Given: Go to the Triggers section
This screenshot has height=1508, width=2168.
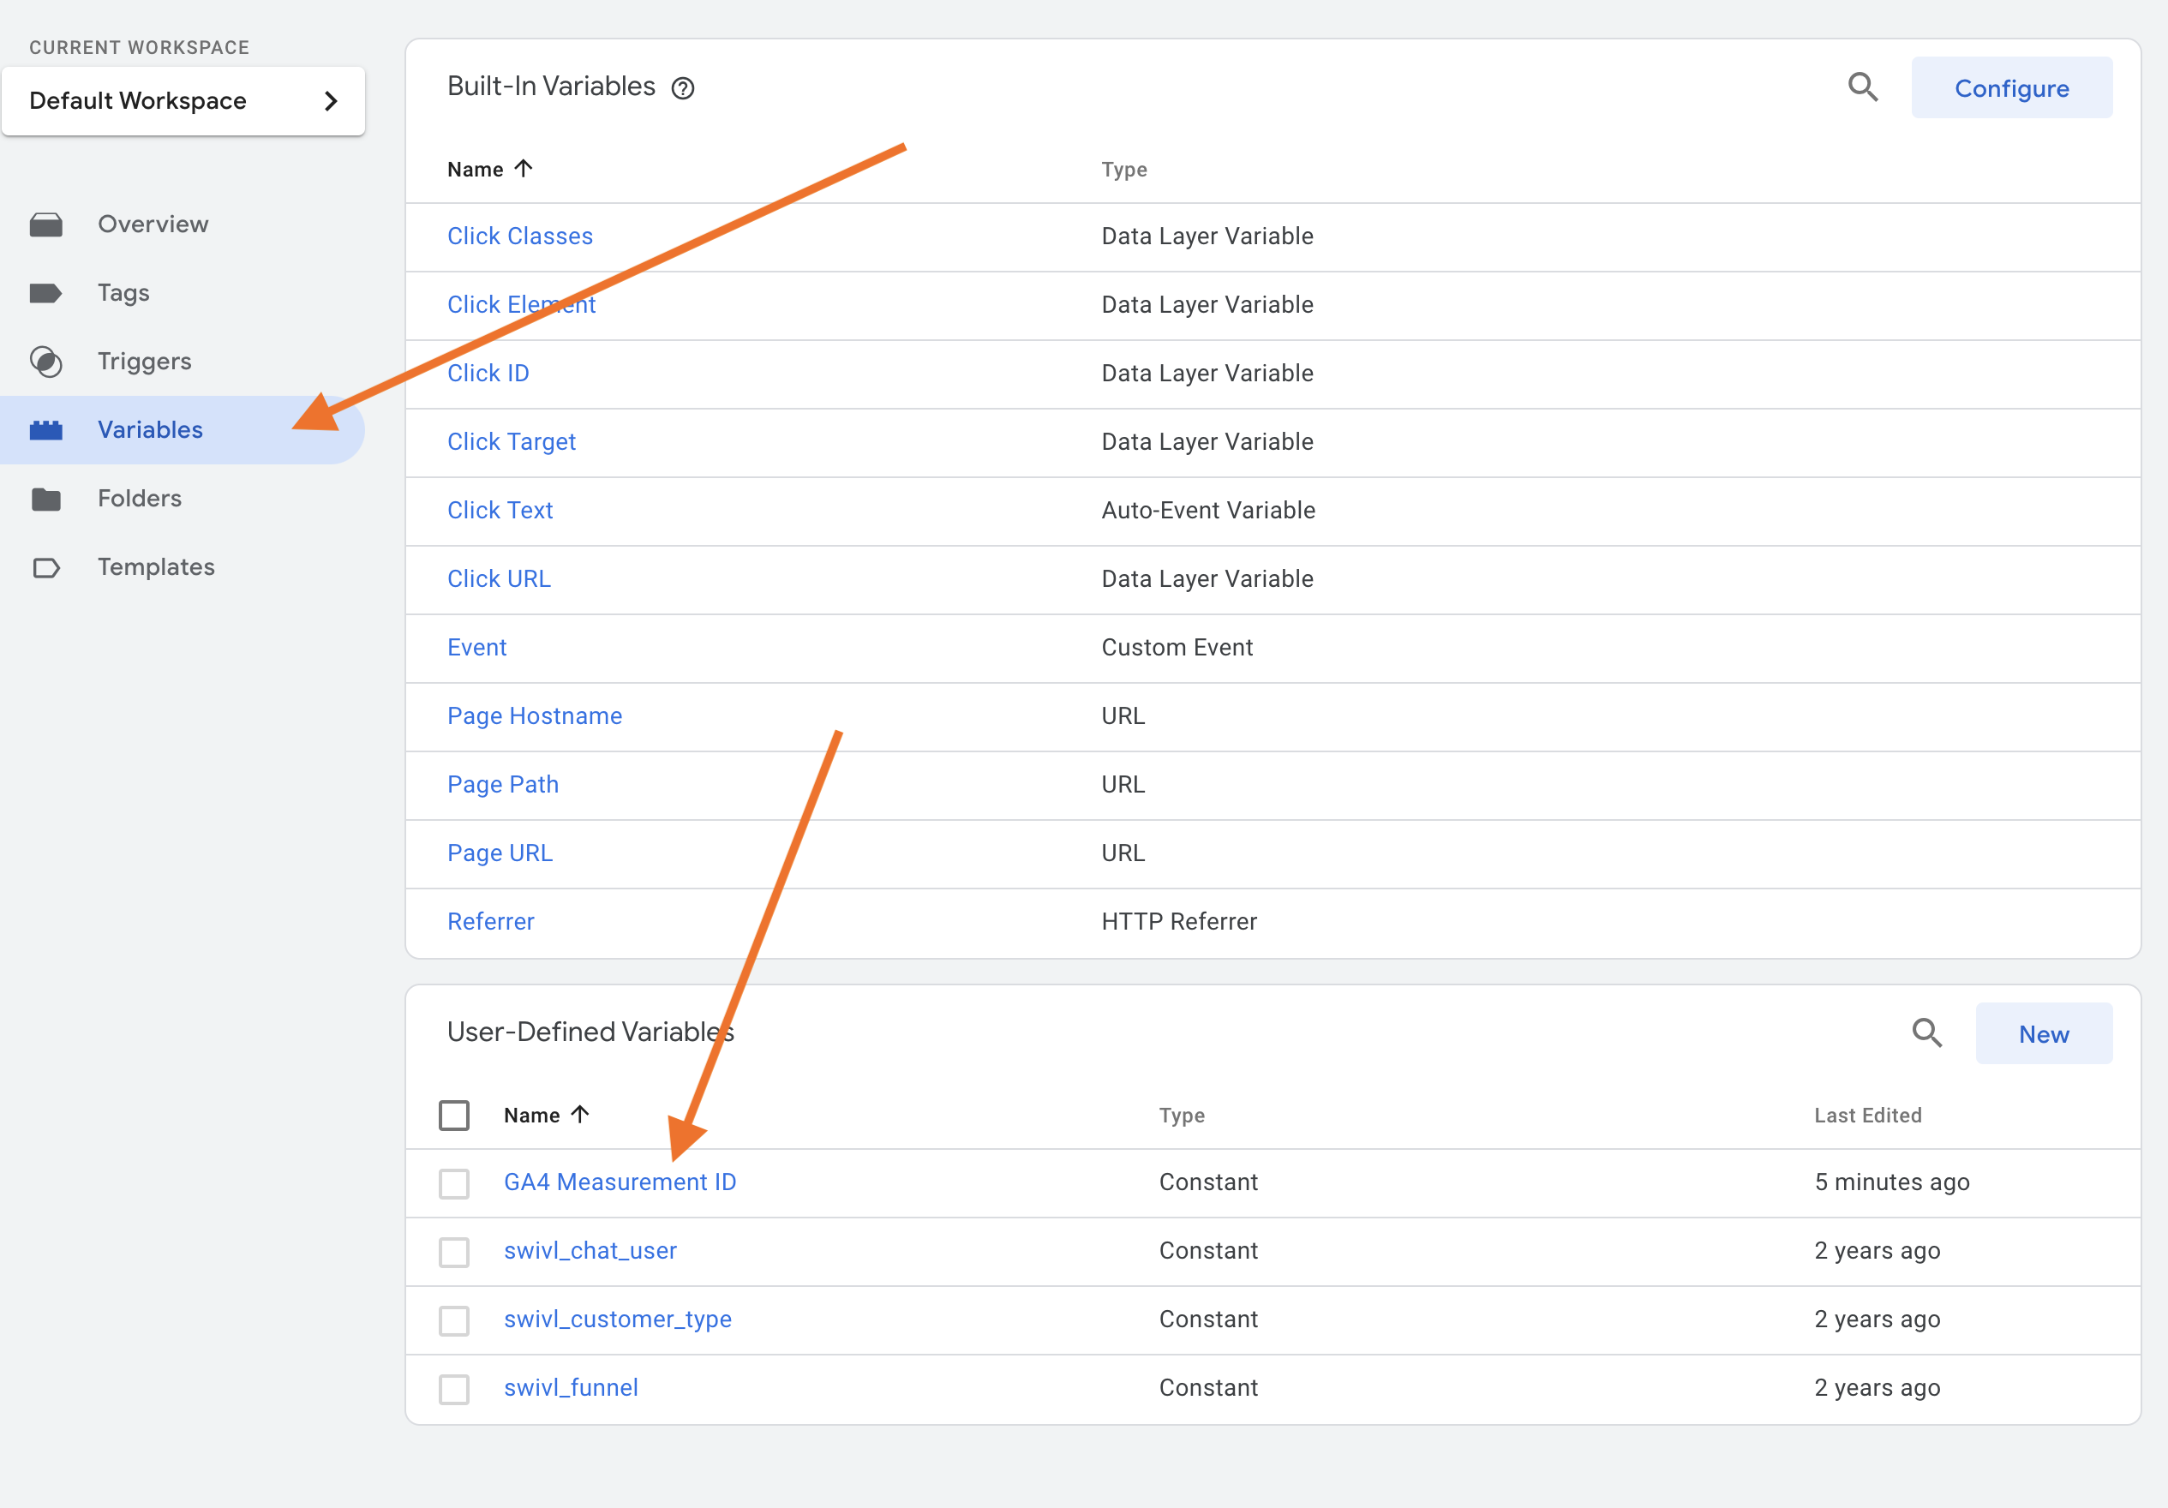Looking at the screenshot, I should pos(145,362).
